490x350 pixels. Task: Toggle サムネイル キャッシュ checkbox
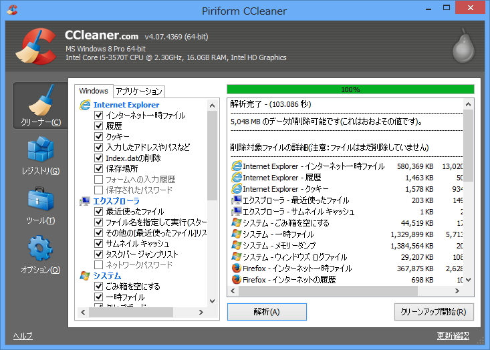[98, 244]
